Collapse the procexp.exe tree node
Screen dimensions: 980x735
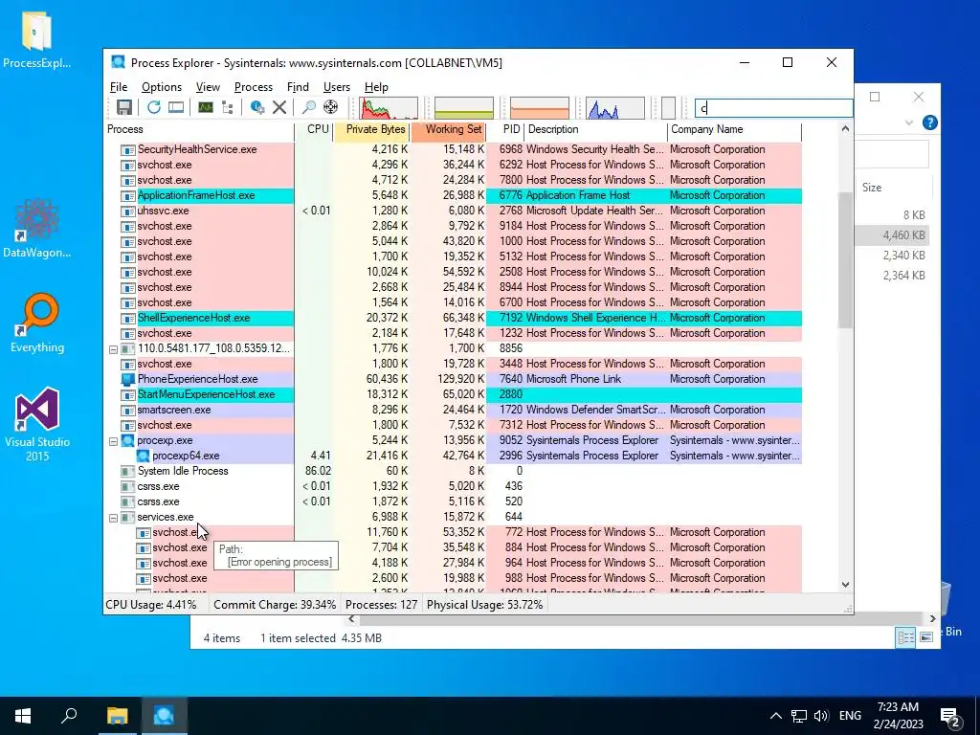[x=113, y=441]
